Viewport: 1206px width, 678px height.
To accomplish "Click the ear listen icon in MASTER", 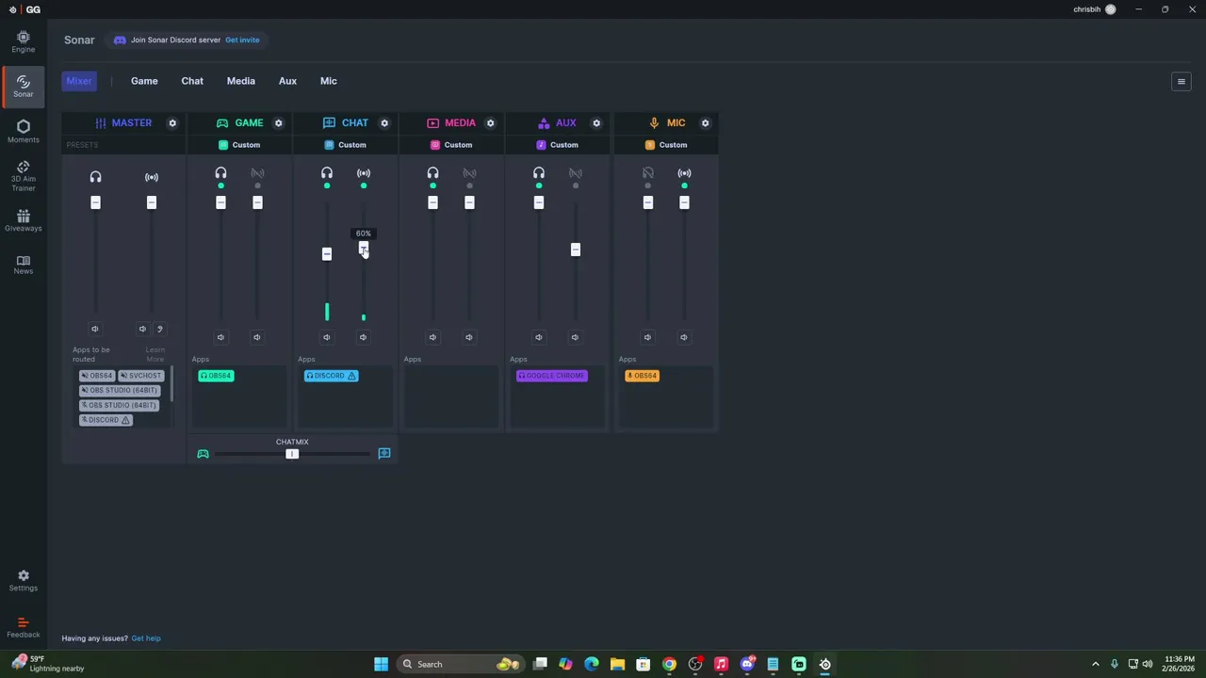I will [x=159, y=329].
